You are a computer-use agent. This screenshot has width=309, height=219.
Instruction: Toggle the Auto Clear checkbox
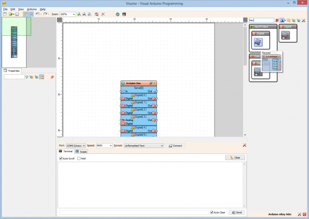(212, 212)
